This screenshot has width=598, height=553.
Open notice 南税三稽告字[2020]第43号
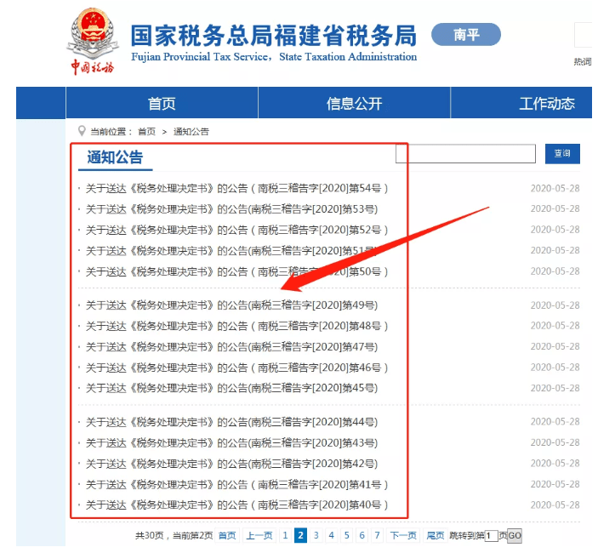(232, 442)
